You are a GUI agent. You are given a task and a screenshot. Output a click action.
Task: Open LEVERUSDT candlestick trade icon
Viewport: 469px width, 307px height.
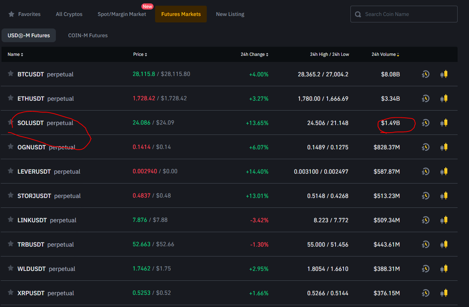(444, 171)
